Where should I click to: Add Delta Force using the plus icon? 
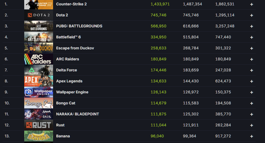(252, 70)
